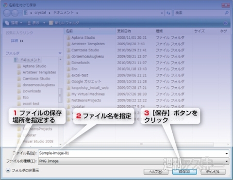
Task: Click the Back navigation arrow button
Action: coord(7,13)
